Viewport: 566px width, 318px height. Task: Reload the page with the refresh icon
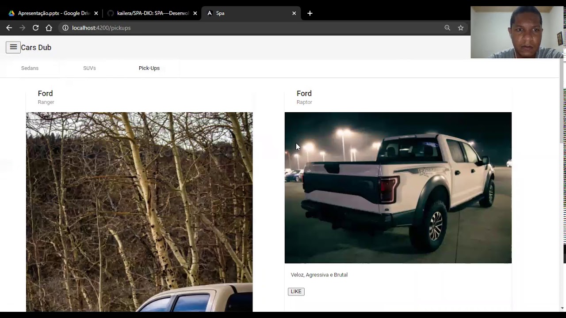pyautogui.click(x=35, y=28)
